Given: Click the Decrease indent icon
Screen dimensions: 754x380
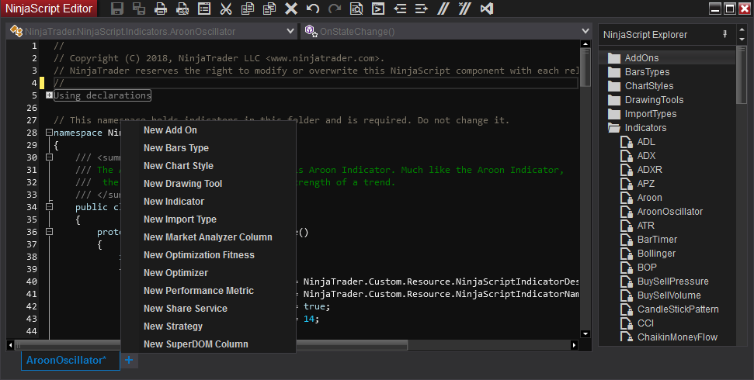Looking at the screenshot, I should click(400, 9).
